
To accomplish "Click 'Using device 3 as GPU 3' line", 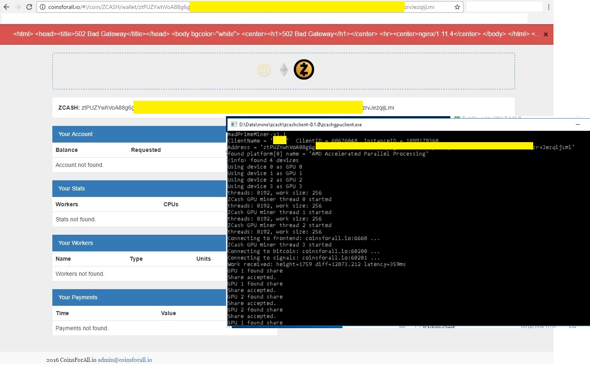I will coord(265,186).
